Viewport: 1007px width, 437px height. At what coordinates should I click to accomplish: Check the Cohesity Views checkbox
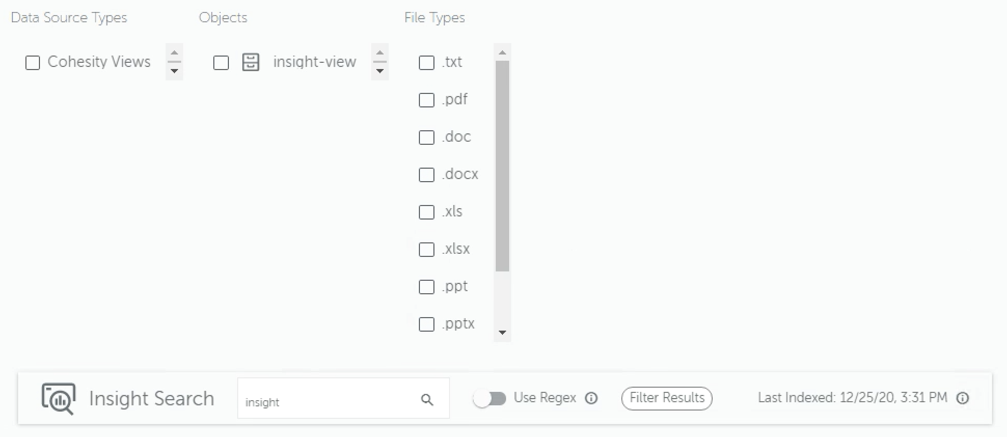pyautogui.click(x=33, y=63)
